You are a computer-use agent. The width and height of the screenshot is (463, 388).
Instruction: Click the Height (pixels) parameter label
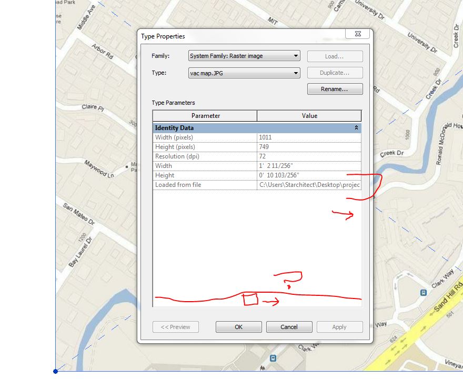point(175,147)
